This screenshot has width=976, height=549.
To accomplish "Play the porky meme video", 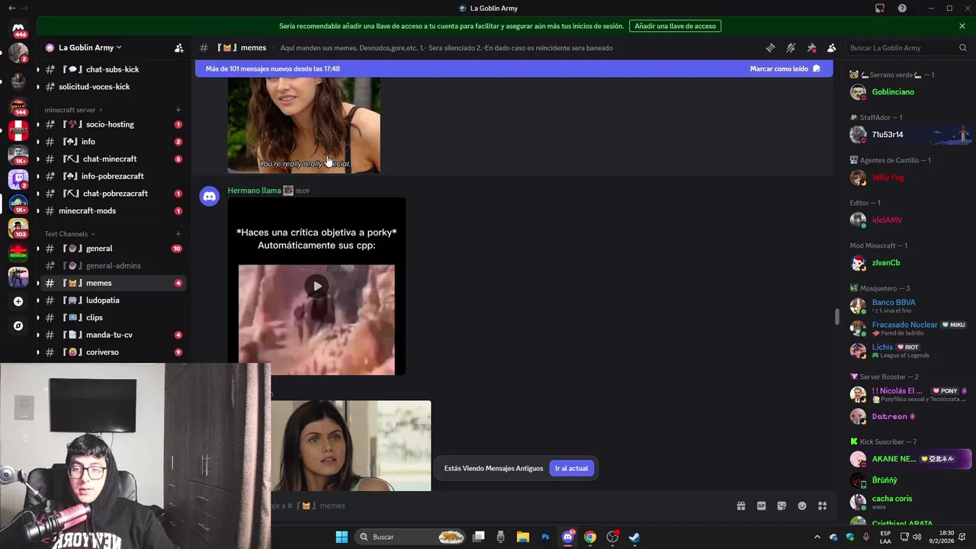I will [x=316, y=286].
